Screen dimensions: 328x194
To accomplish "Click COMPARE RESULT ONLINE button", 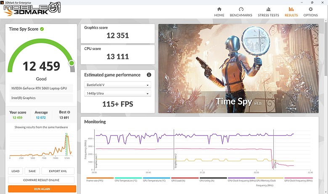I will tap(41, 180).
